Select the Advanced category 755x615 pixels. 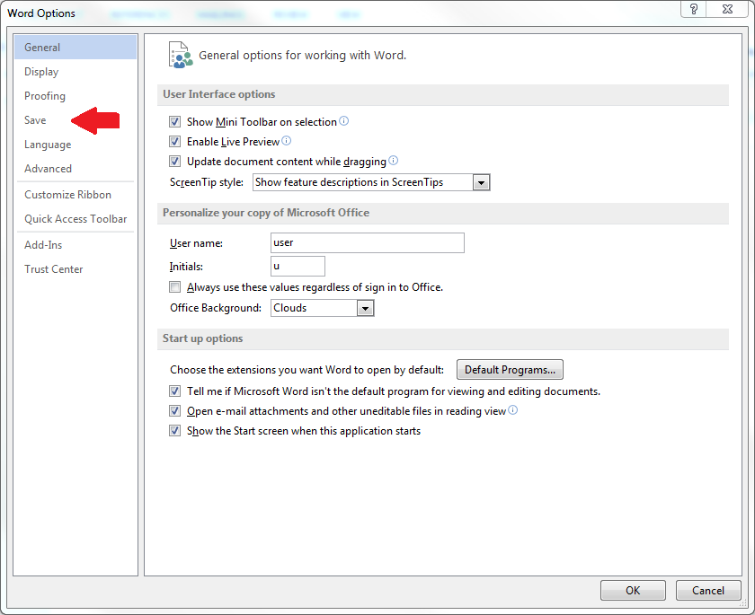click(75, 169)
